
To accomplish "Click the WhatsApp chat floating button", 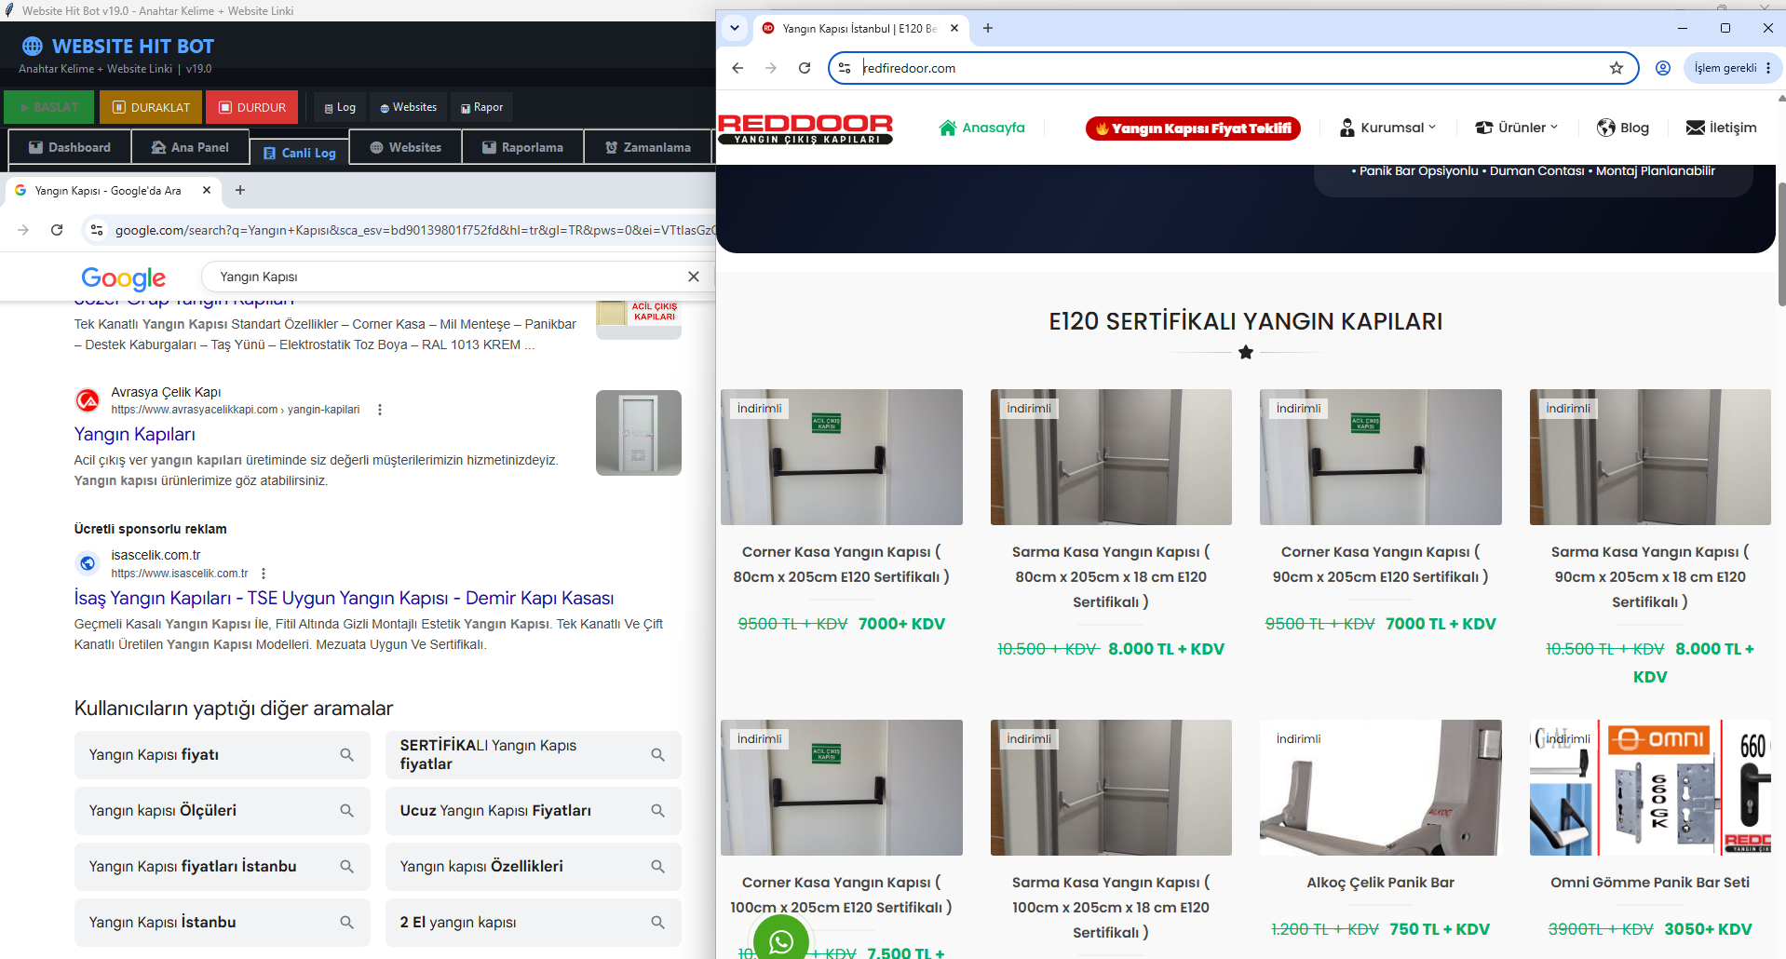I will click(781, 940).
